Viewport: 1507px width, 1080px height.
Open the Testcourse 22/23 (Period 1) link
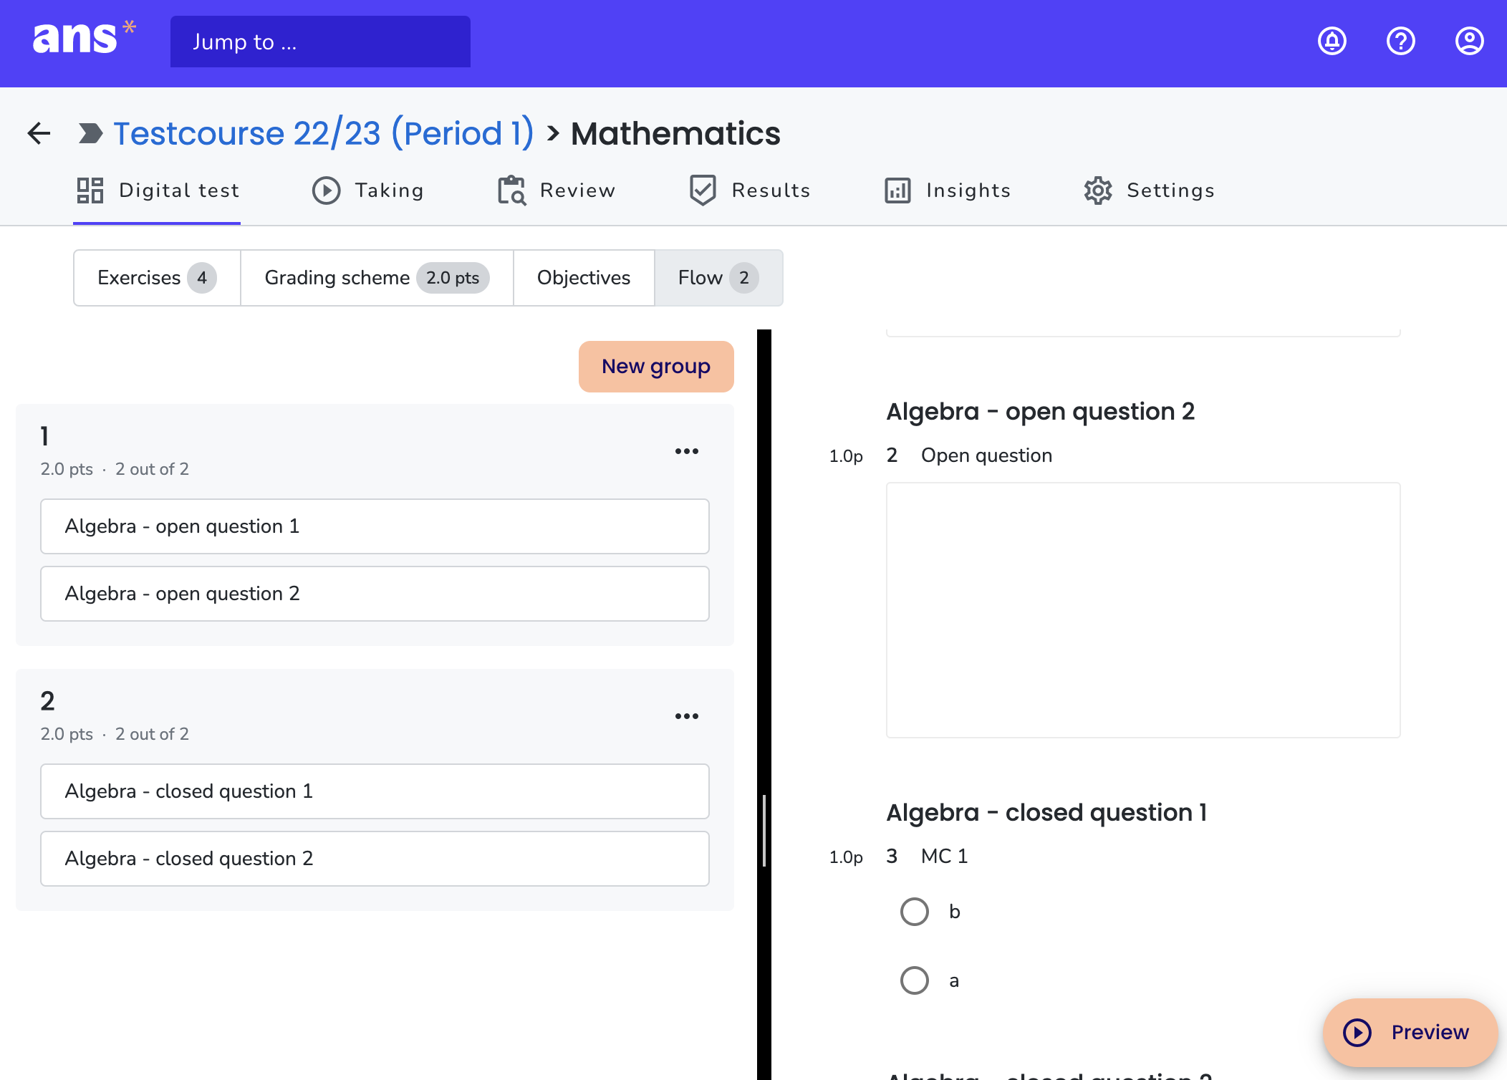pos(324,133)
